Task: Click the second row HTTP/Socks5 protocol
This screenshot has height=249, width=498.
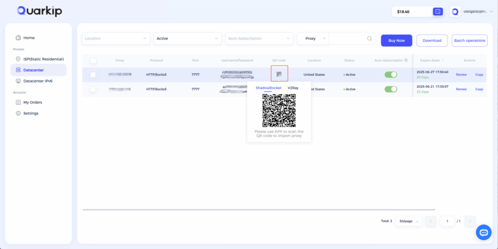Action: [156, 89]
